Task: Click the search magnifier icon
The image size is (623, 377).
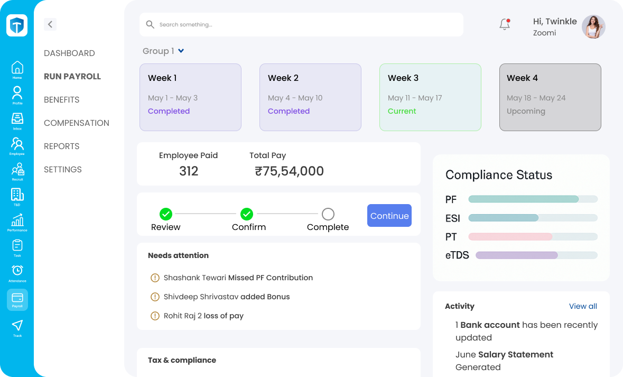Action: click(x=150, y=25)
